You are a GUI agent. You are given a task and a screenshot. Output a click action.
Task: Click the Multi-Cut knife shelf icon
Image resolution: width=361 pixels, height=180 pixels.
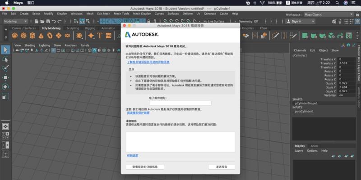click(x=275, y=36)
